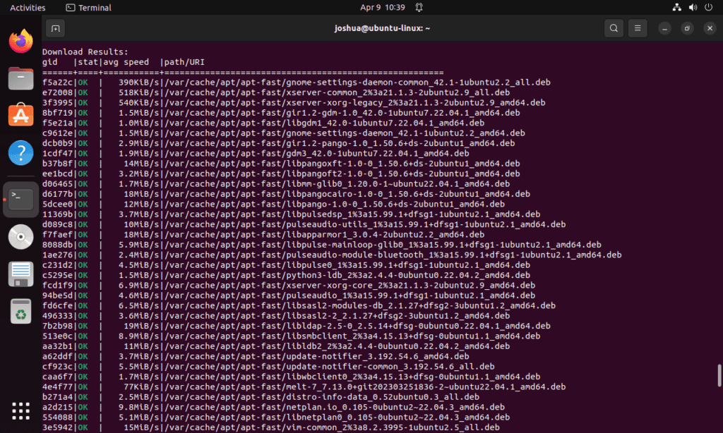
Task: Open the disc media icon in the dock
Action: click(x=20, y=237)
